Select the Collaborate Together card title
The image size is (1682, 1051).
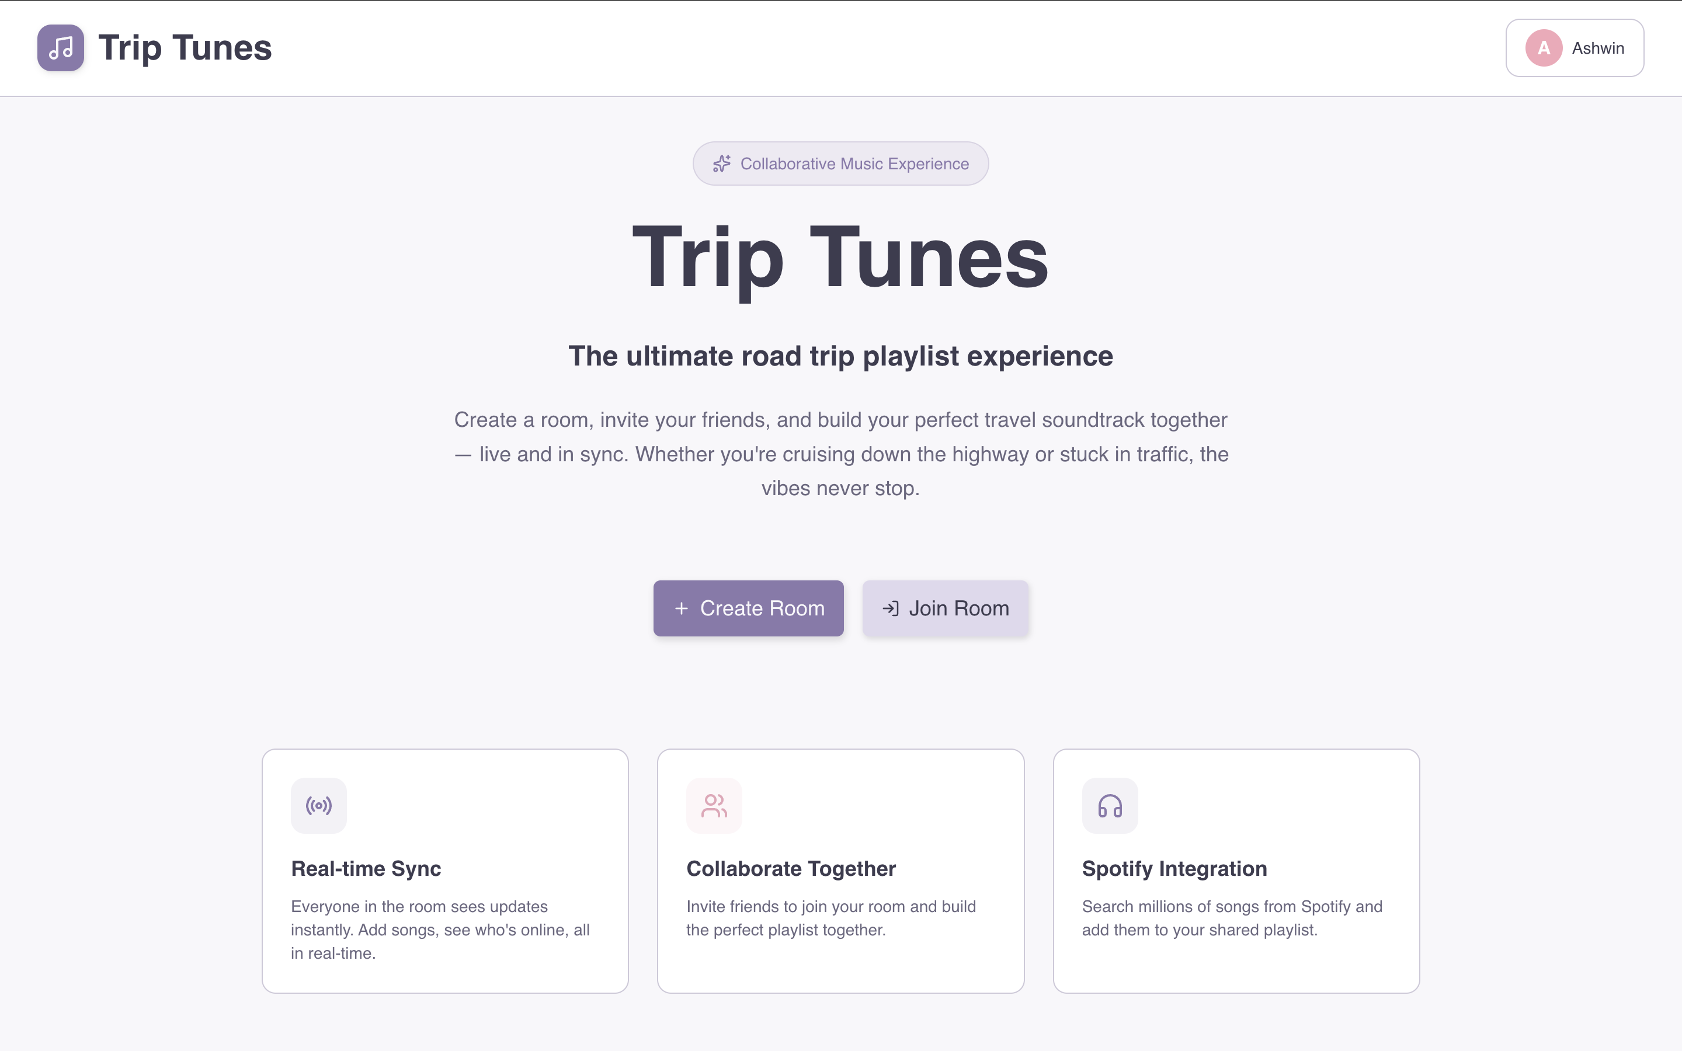(791, 868)
